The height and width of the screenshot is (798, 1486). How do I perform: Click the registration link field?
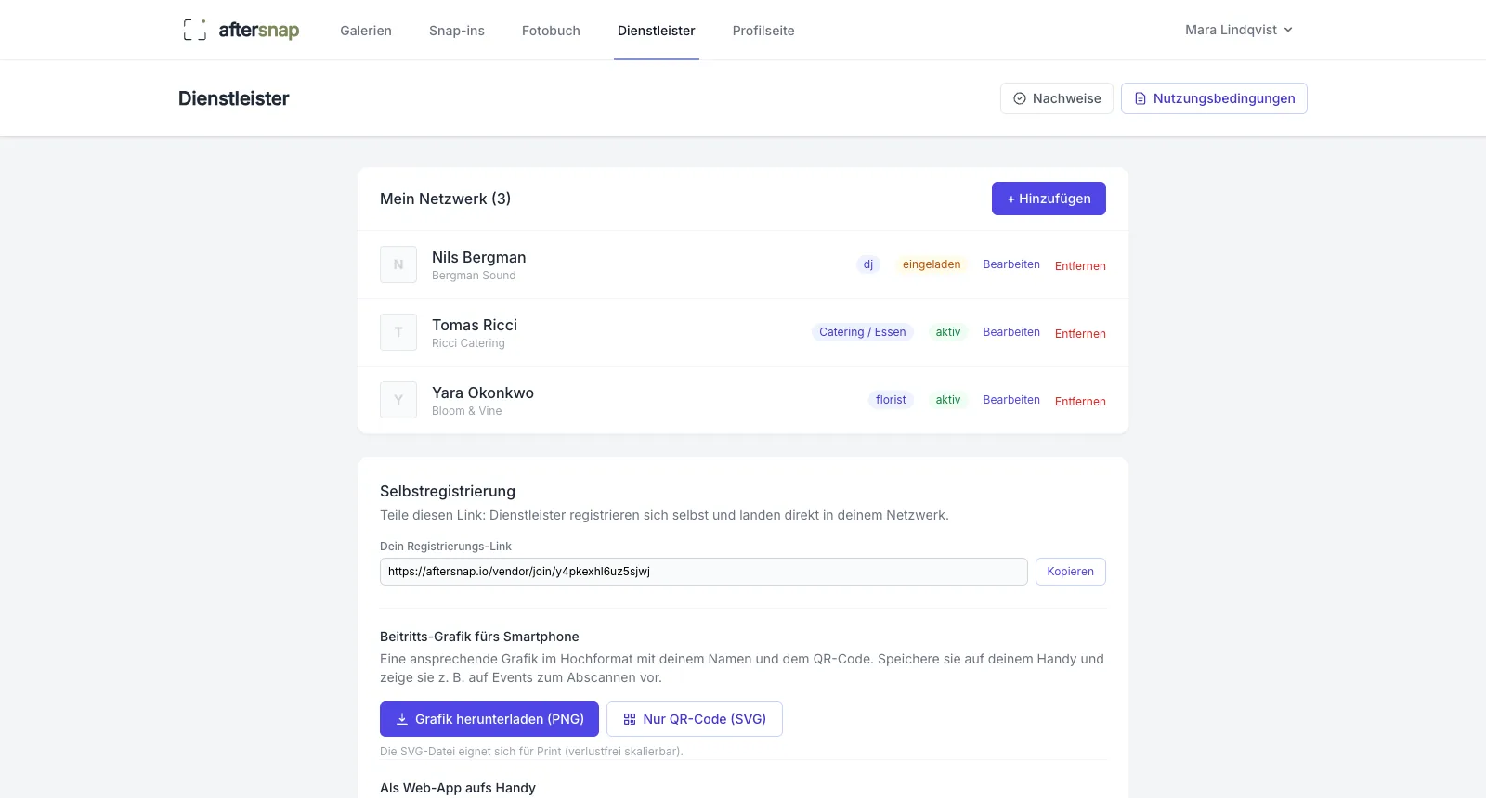703,572
